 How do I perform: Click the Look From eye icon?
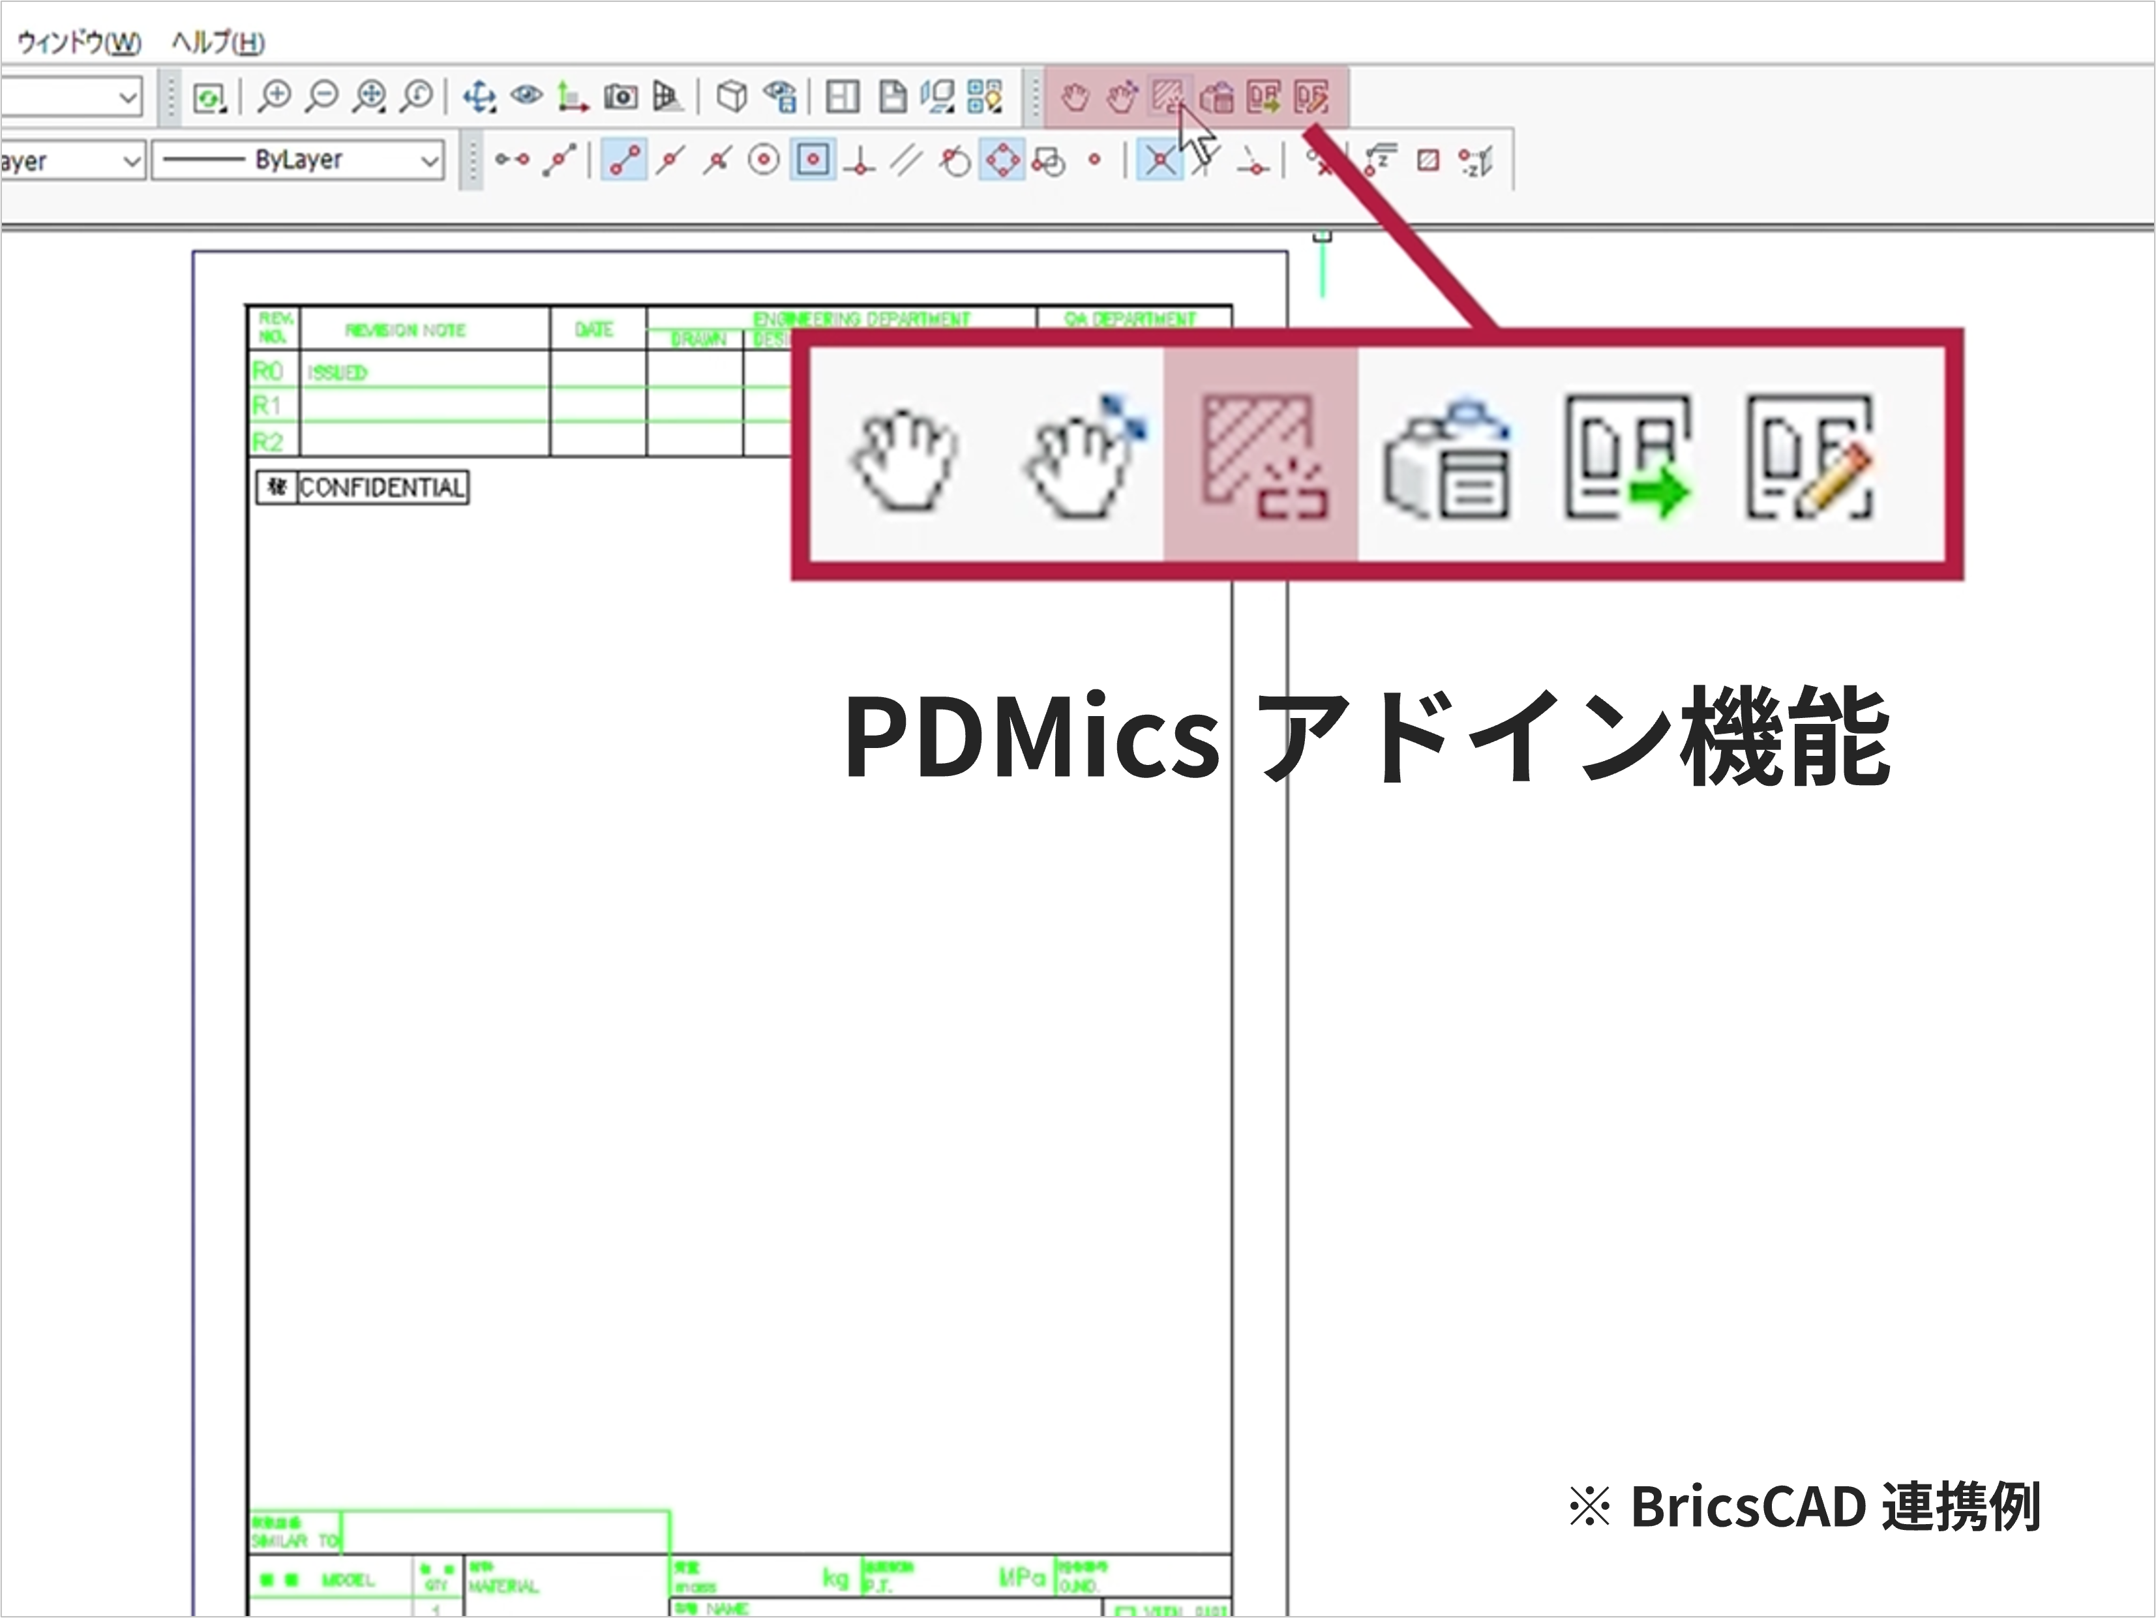[x=526, y=95]
